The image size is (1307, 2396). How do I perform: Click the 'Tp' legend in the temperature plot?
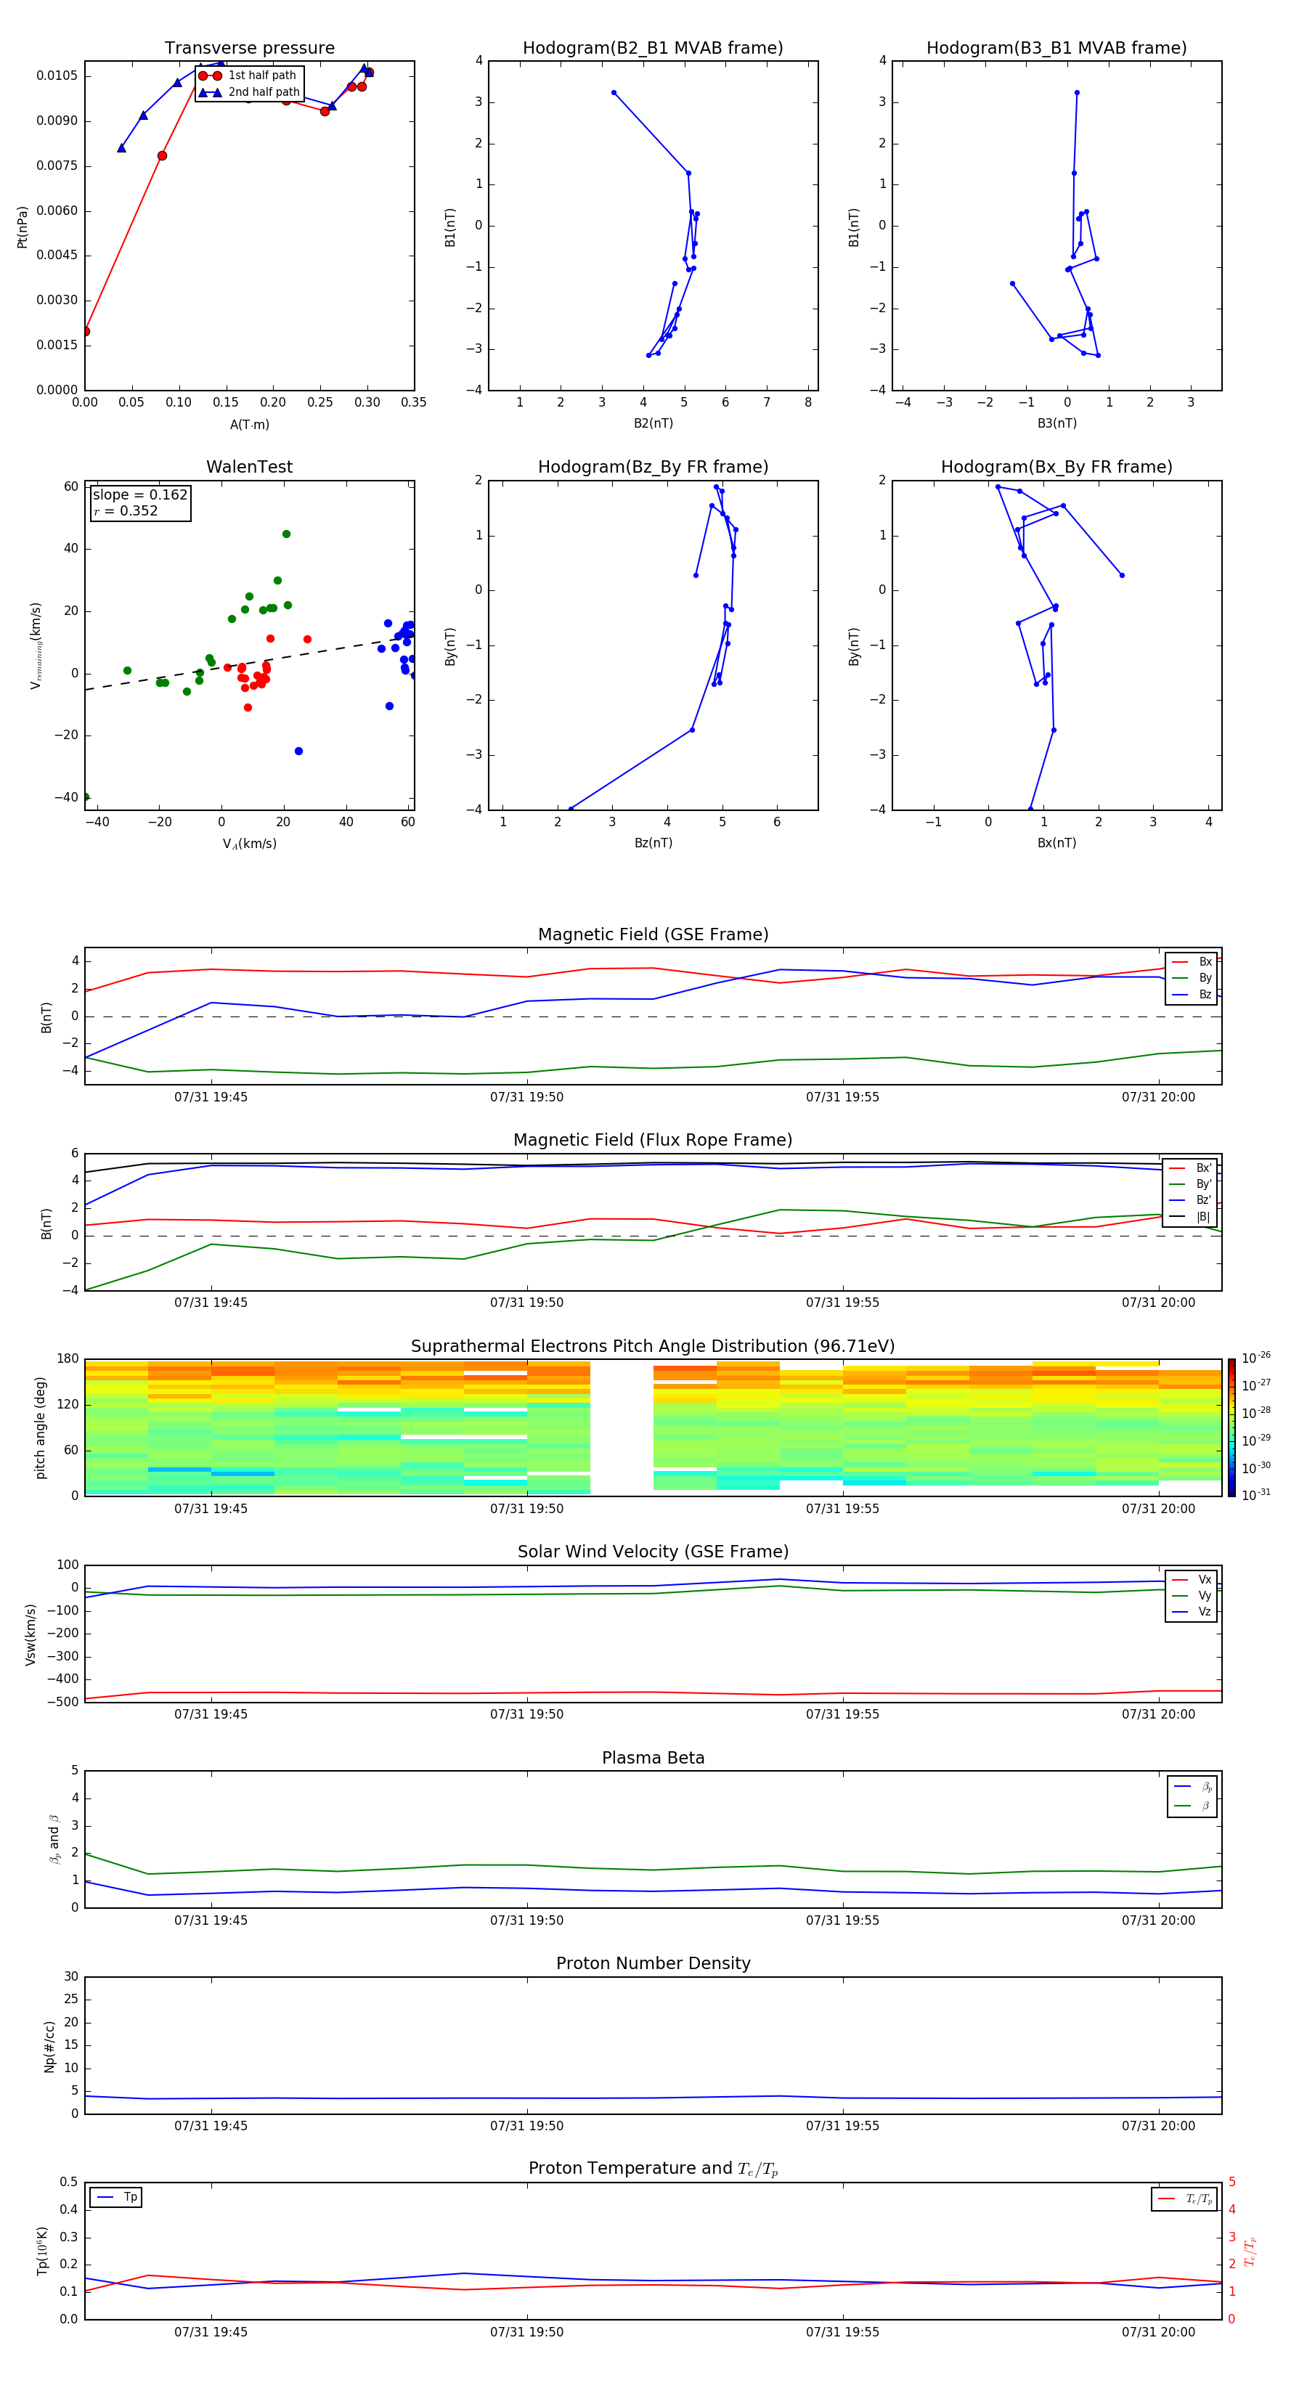click(x=116, y=2197)
